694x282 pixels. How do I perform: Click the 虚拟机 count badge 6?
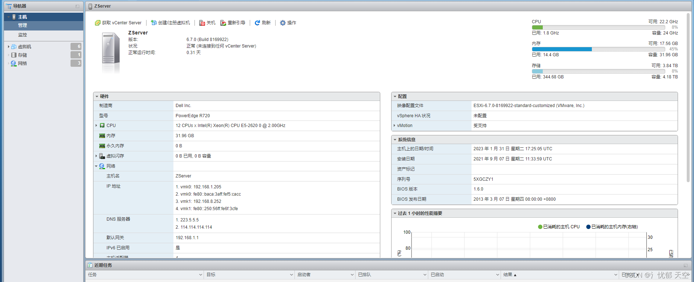click(x=76, y=46)
